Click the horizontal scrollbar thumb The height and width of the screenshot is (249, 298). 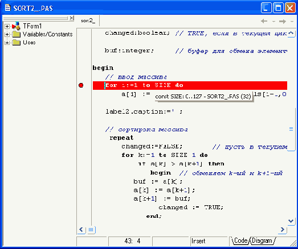(x=91, y=230)
